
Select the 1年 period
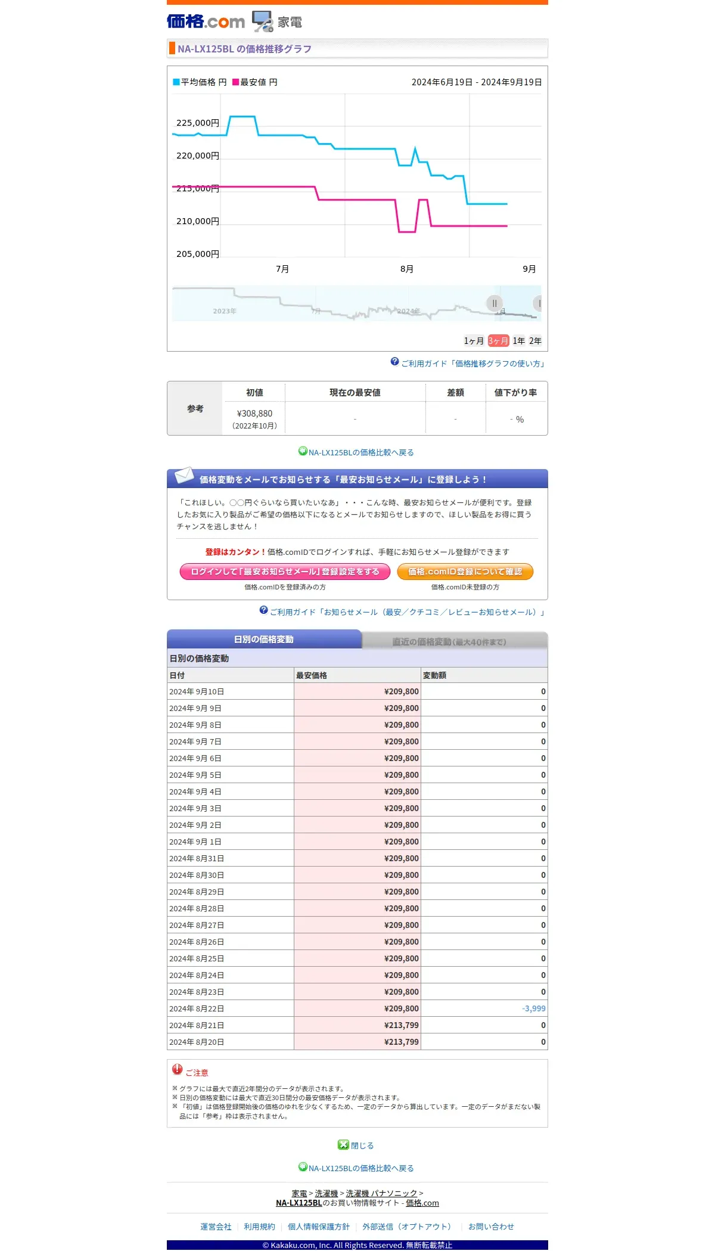point(519,341)
